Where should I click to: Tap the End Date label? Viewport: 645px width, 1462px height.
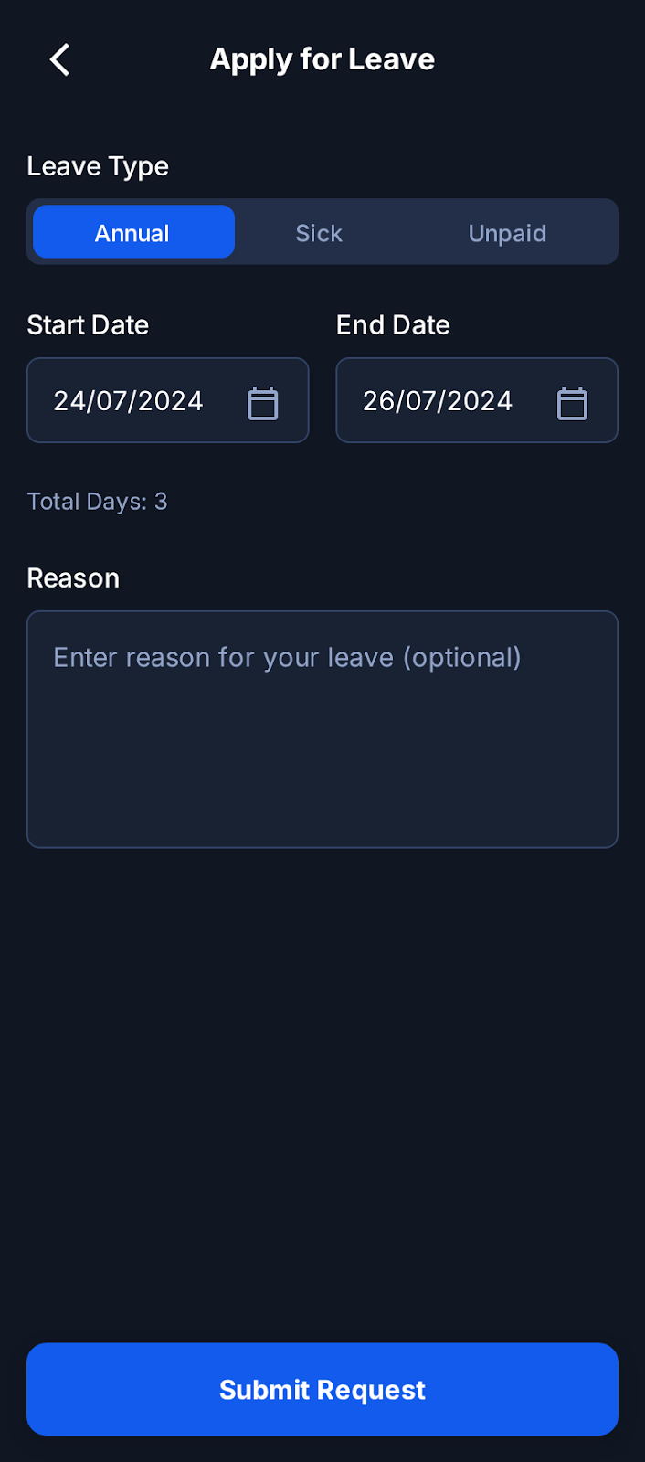click(x=393, y=324)
